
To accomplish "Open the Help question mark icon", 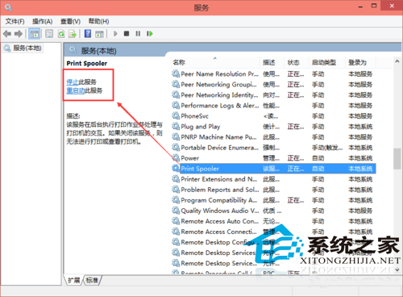I will tap(88, 34).
